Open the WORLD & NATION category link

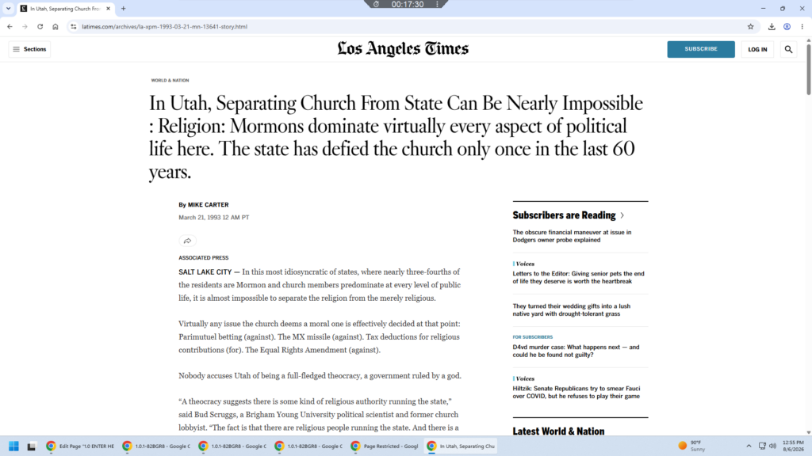pos(170,80)
